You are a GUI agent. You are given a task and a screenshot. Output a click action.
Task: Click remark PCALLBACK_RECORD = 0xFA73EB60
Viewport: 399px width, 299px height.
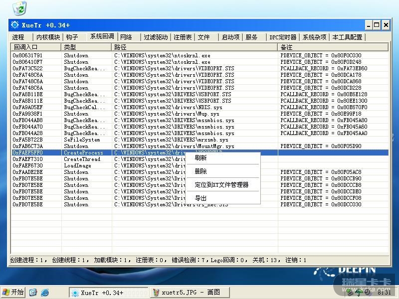coord(324,68)
